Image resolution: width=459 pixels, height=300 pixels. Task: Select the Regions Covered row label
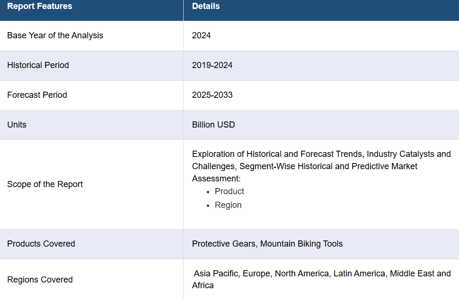(x=40, y=280)
